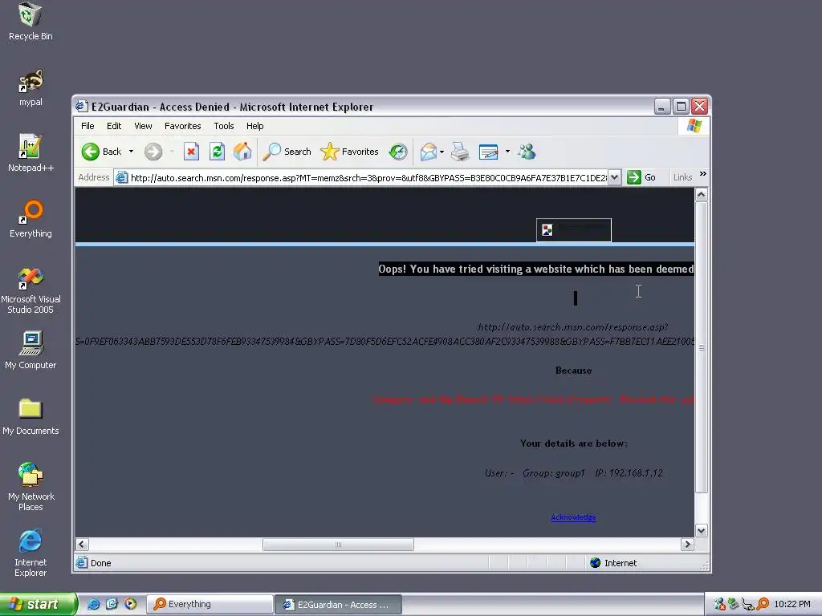Click the blocked URL text http://auto.search.msn.com/response.asp?
This screenshot has width=822, height=616.
572,327
